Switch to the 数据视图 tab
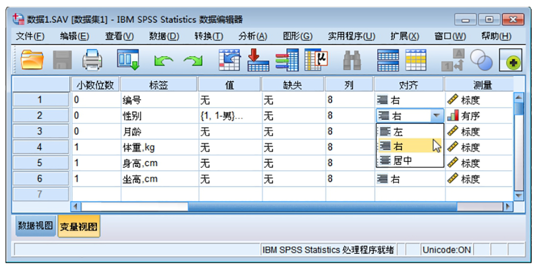Screen dimensions: 539x271 click(35, 226)
